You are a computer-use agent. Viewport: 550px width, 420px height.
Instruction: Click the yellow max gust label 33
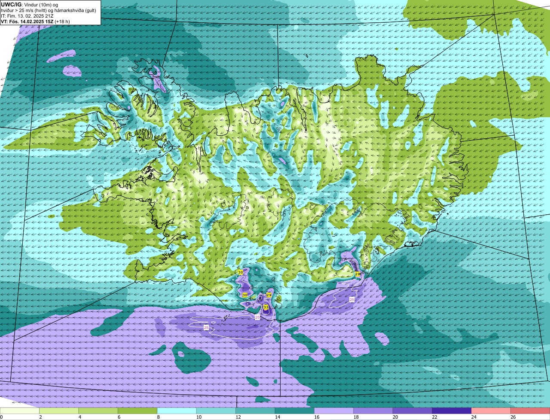click(266, 307)
